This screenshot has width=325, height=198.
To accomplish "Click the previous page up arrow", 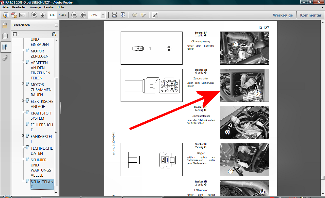I will 34,15.
